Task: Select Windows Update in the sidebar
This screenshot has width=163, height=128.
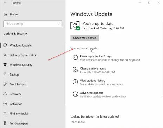Action: [21, 45]
